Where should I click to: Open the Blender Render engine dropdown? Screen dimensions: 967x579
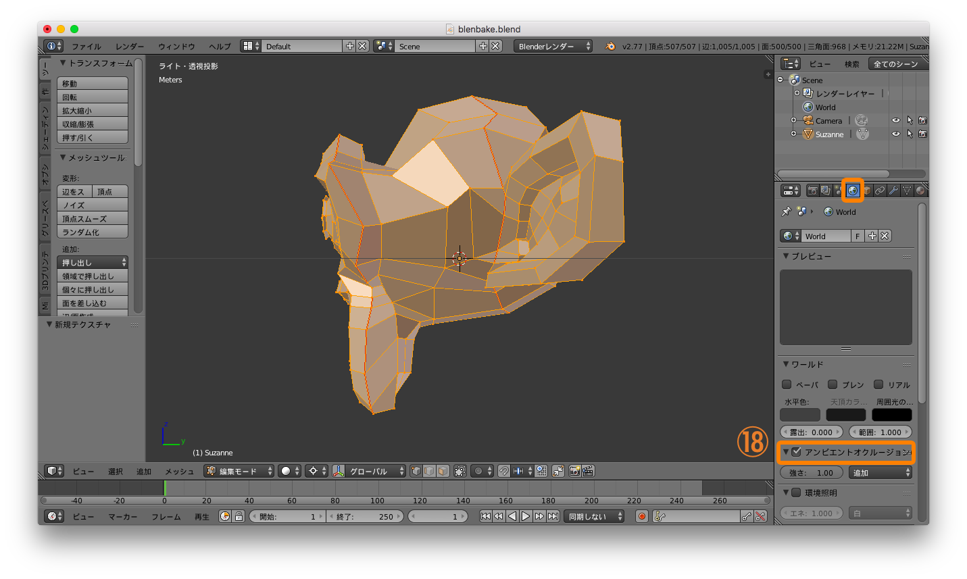[553, 46]
